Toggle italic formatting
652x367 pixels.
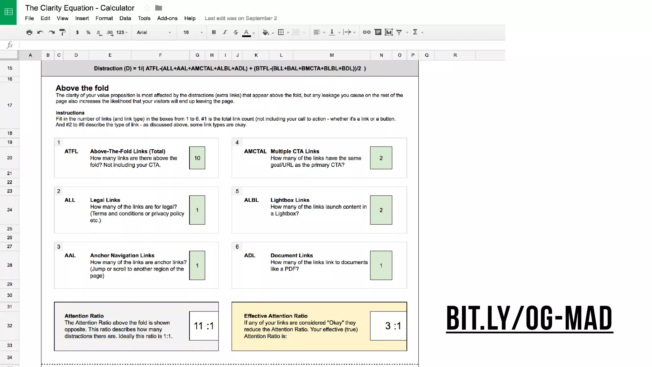click(225, 32)
